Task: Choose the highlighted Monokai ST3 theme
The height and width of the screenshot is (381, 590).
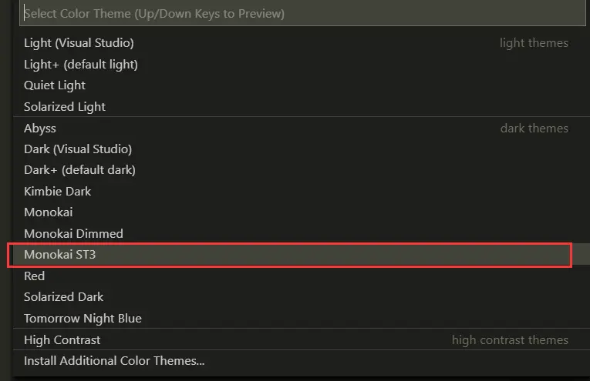Action: [x=59, y=255]
